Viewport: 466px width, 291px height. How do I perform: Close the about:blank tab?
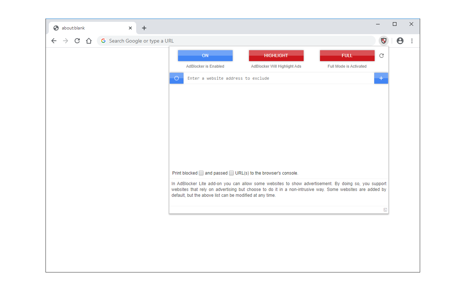pos(130,28)
